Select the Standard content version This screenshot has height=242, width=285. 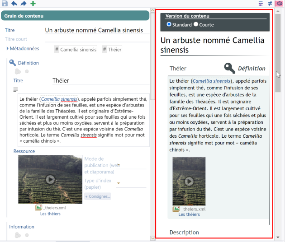[169, 24]
